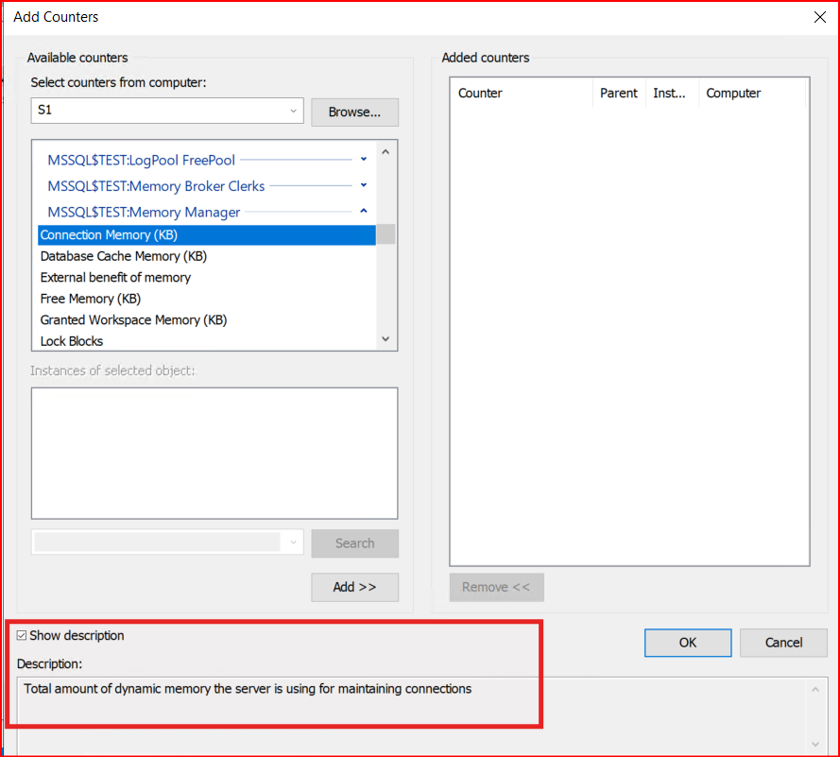Select Database Cache Memory (KB) counter

pos(124,256)
